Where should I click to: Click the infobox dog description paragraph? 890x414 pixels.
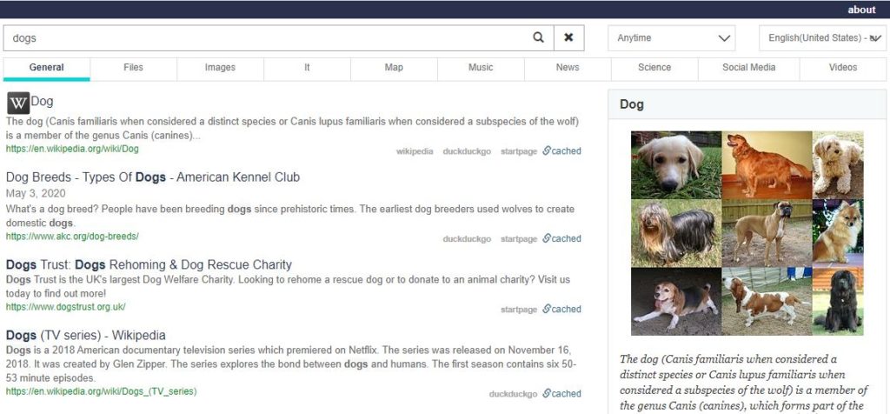point(744,384)
